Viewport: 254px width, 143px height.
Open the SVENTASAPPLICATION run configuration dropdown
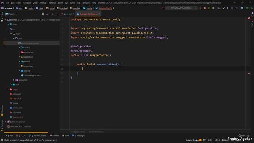click(x=181, y=8)
